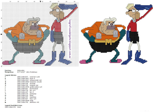
Task: Click the stitch symbol beside DMC Cotton 797
Action: [x=5, y=97]
